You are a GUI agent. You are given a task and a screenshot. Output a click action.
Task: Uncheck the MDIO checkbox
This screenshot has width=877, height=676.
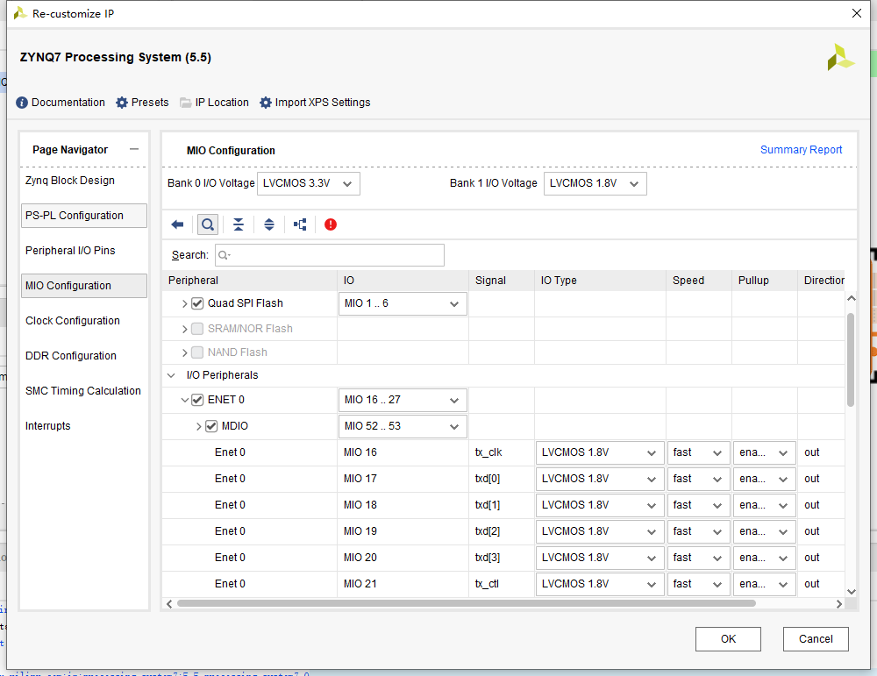[210, 426]
